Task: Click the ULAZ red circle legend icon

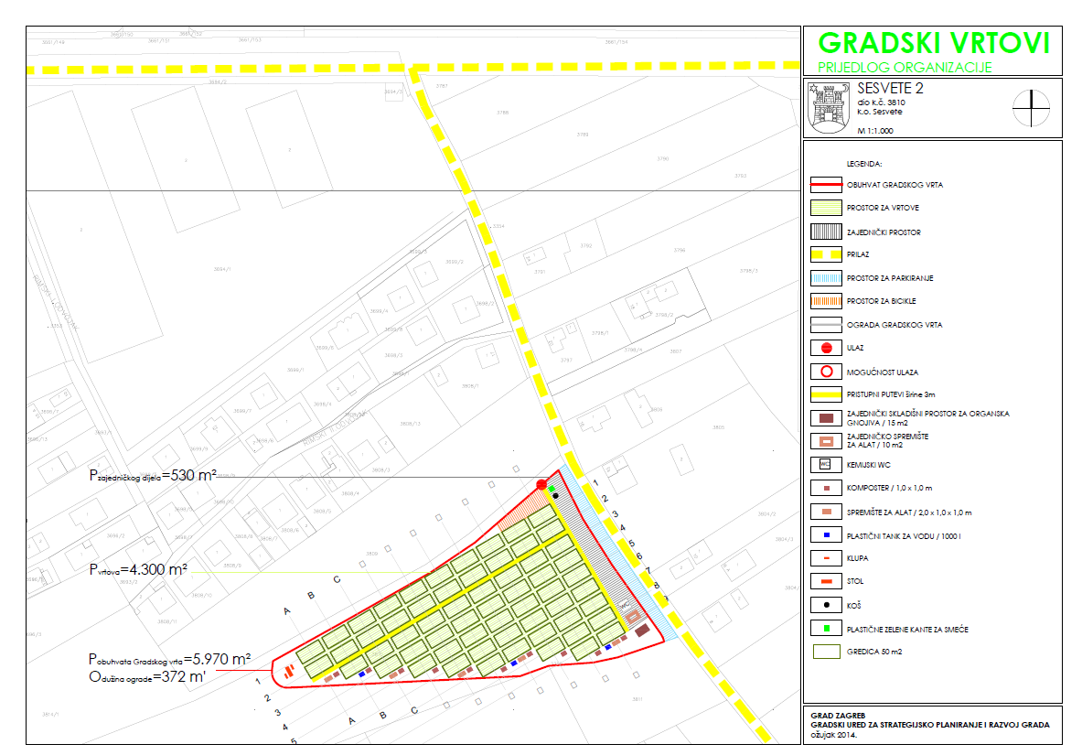Action: coord(825,348)
